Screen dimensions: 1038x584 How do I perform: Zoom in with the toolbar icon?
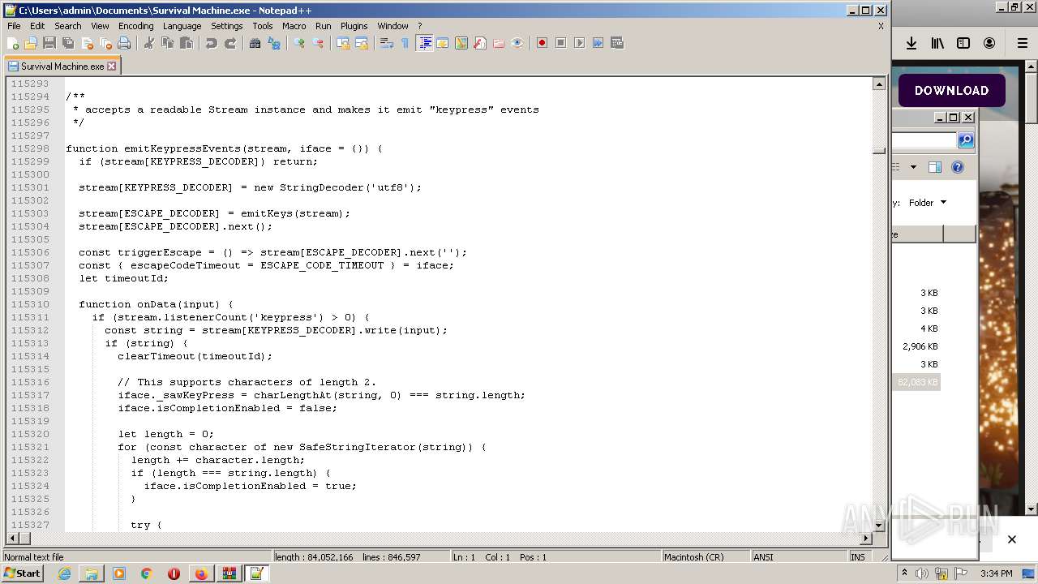(299, 43)
